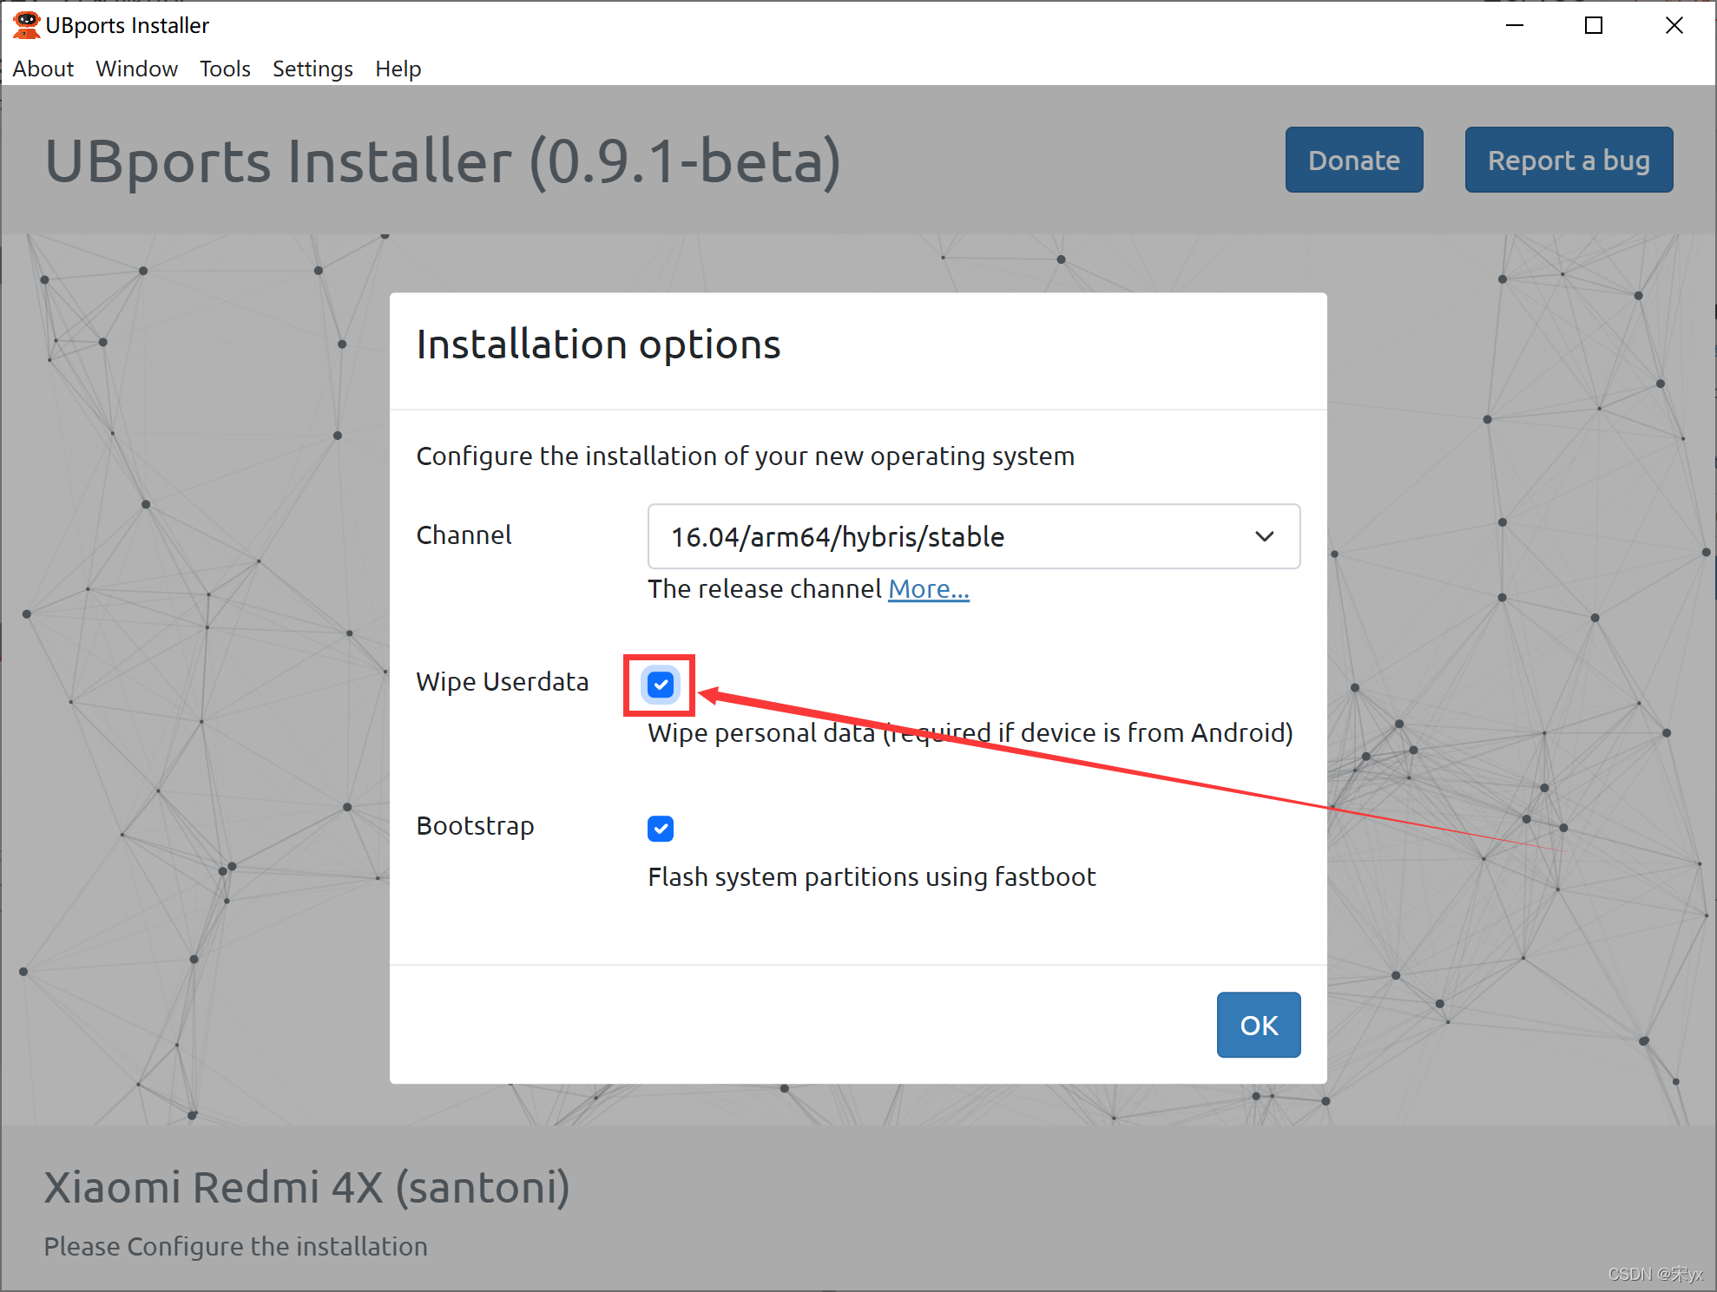
Task: Click the Channel dropdown arrow
Action: tap(1264, 536)
